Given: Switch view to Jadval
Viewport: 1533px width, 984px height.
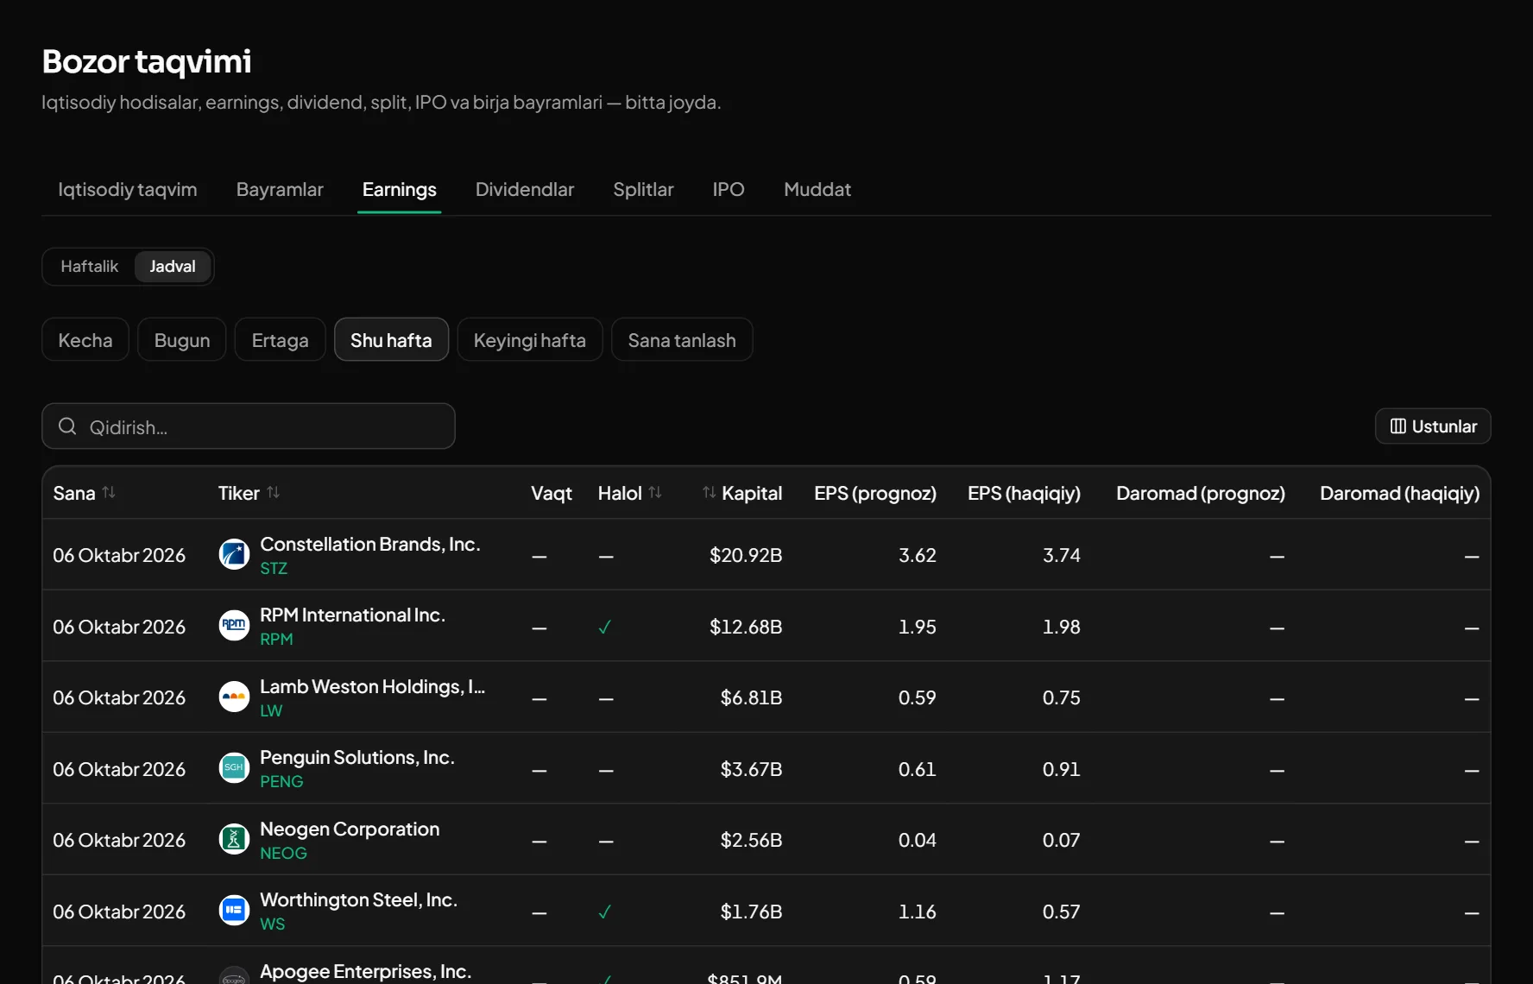Looking at the screenshot, I should [173, 267].
